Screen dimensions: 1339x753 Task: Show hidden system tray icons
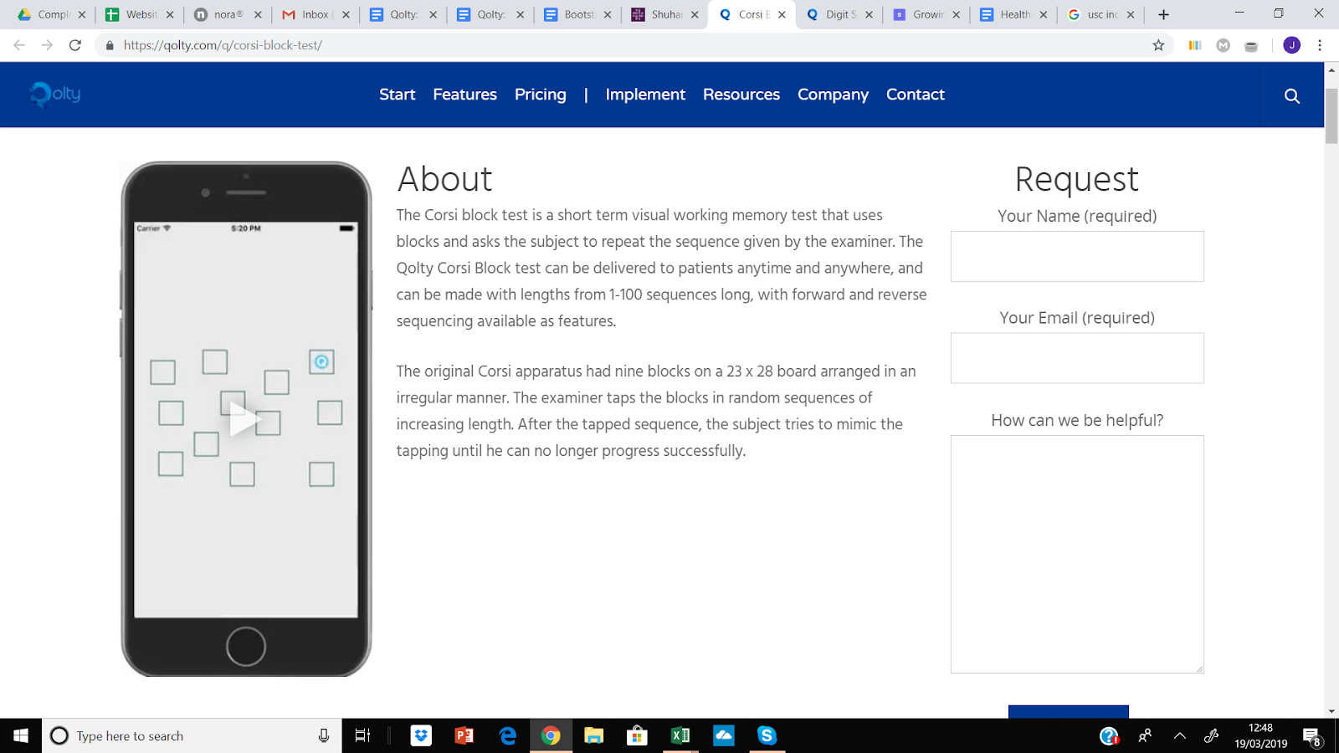tap(1180, 736)
